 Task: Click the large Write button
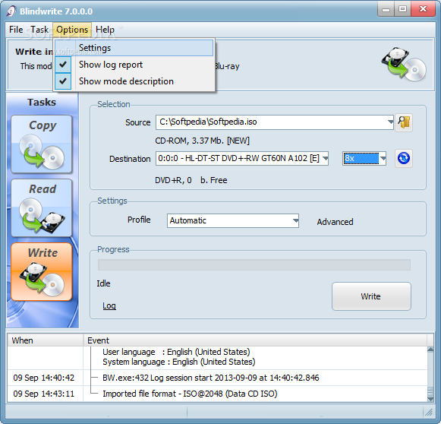371,296
